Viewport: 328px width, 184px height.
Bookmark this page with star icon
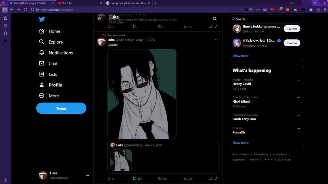[x=251, y=10]
